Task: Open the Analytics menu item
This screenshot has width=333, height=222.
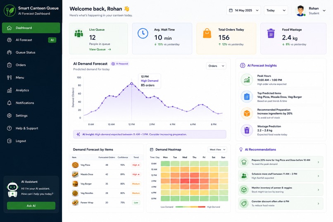Action: (31, 90)
